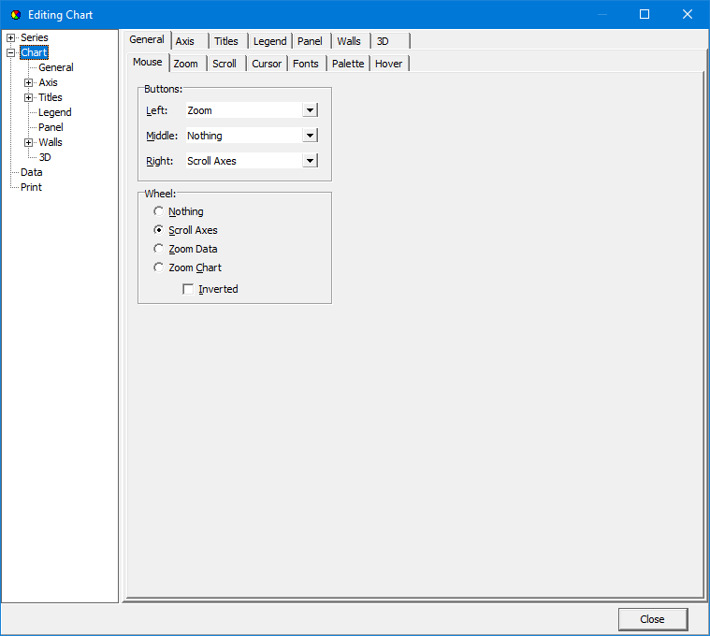The image size is (710, 636).
Task: Expand the Series tree node
Action: pos(11,37)
